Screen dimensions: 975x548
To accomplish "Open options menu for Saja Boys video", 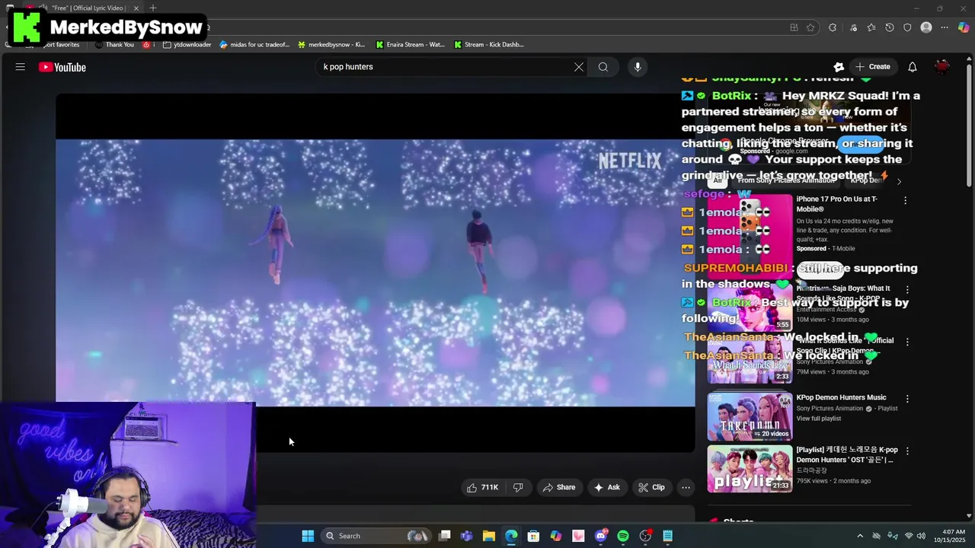I will point(907,289).
